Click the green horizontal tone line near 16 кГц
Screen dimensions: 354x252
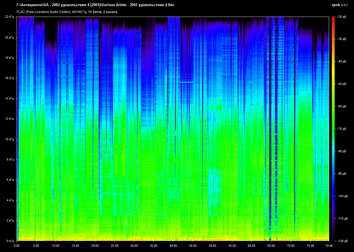187,82
